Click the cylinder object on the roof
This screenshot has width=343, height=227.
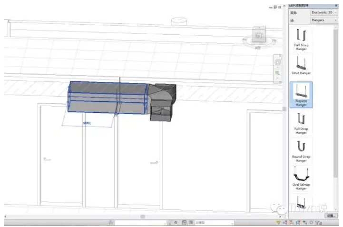tap(179, 21)
